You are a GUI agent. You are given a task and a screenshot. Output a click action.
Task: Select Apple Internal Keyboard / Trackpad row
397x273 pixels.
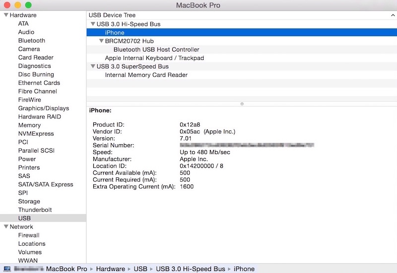pyautogui.click(x=242, y=58)
